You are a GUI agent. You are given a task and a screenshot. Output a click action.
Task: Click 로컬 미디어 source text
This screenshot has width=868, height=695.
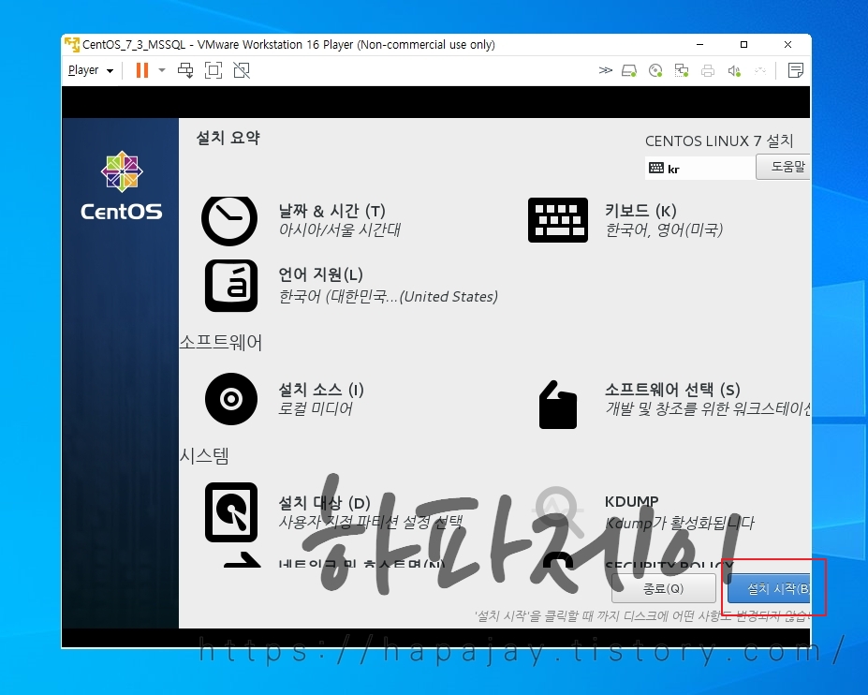316,408
